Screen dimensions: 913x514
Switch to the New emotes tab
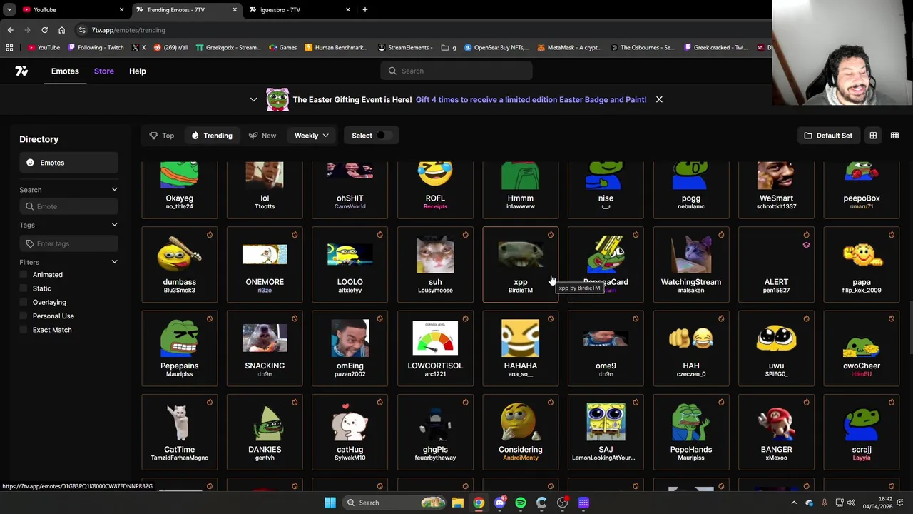tap(262, 136)
